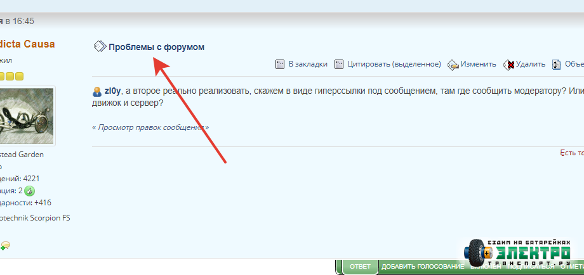Click "ДОБАВИТЬ ГОЛОСОВАНИЕ" in bottom bar

point(422,267)
